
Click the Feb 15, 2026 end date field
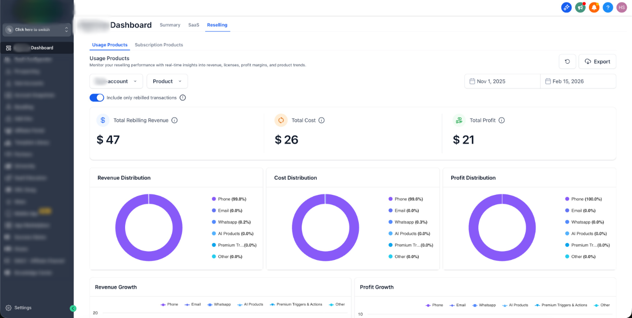click(578, 81)
